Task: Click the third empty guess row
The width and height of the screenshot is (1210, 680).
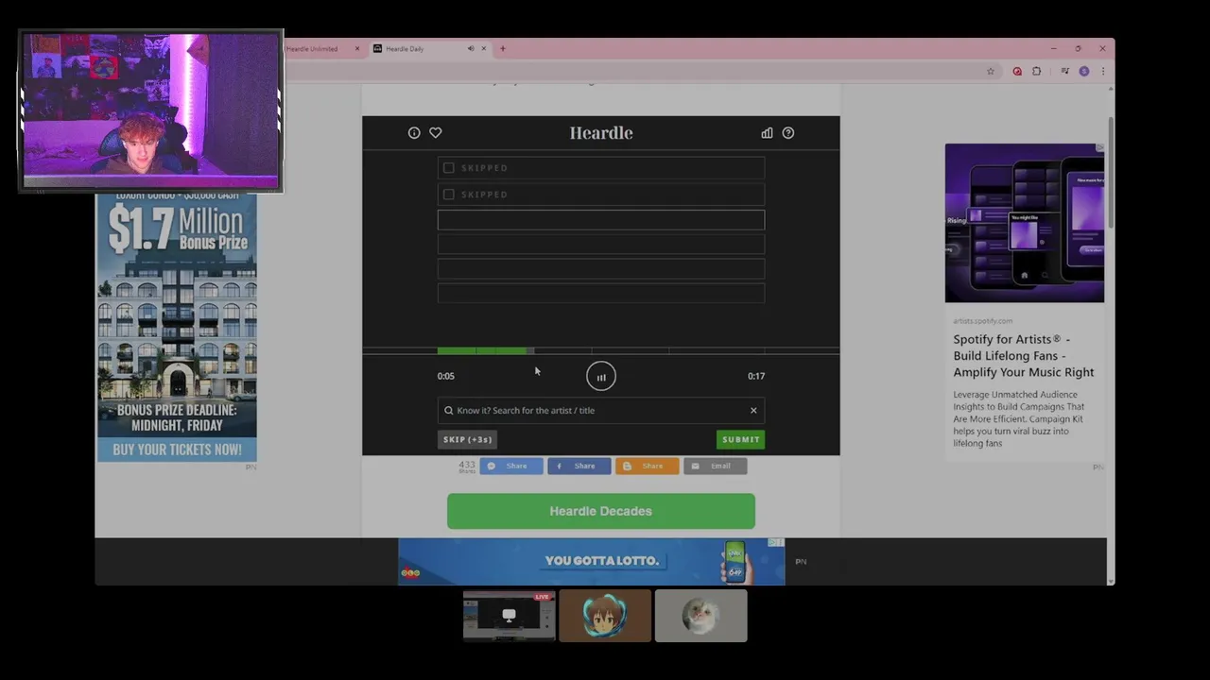Action: (601, 220)
